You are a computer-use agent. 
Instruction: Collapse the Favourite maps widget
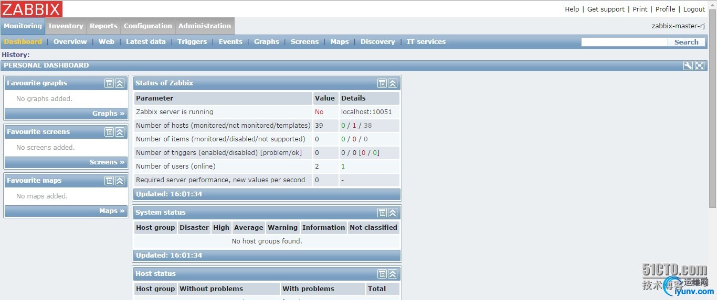pyautogui.click(x=120, y=181)
